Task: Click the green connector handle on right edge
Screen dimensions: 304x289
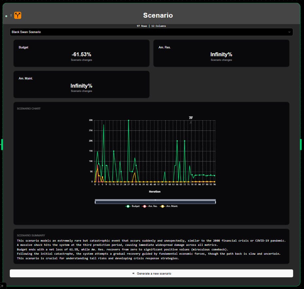Action: tap(301, 144)
